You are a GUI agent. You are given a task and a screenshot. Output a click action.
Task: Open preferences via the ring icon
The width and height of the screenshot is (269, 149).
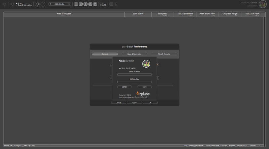pos(37,4)
